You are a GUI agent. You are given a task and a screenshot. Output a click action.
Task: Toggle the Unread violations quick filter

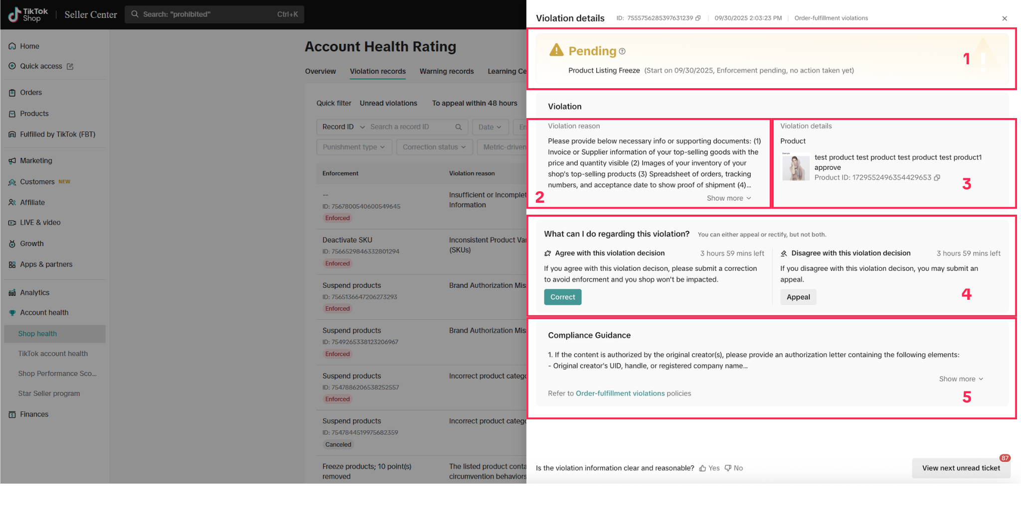click(388, 104)
